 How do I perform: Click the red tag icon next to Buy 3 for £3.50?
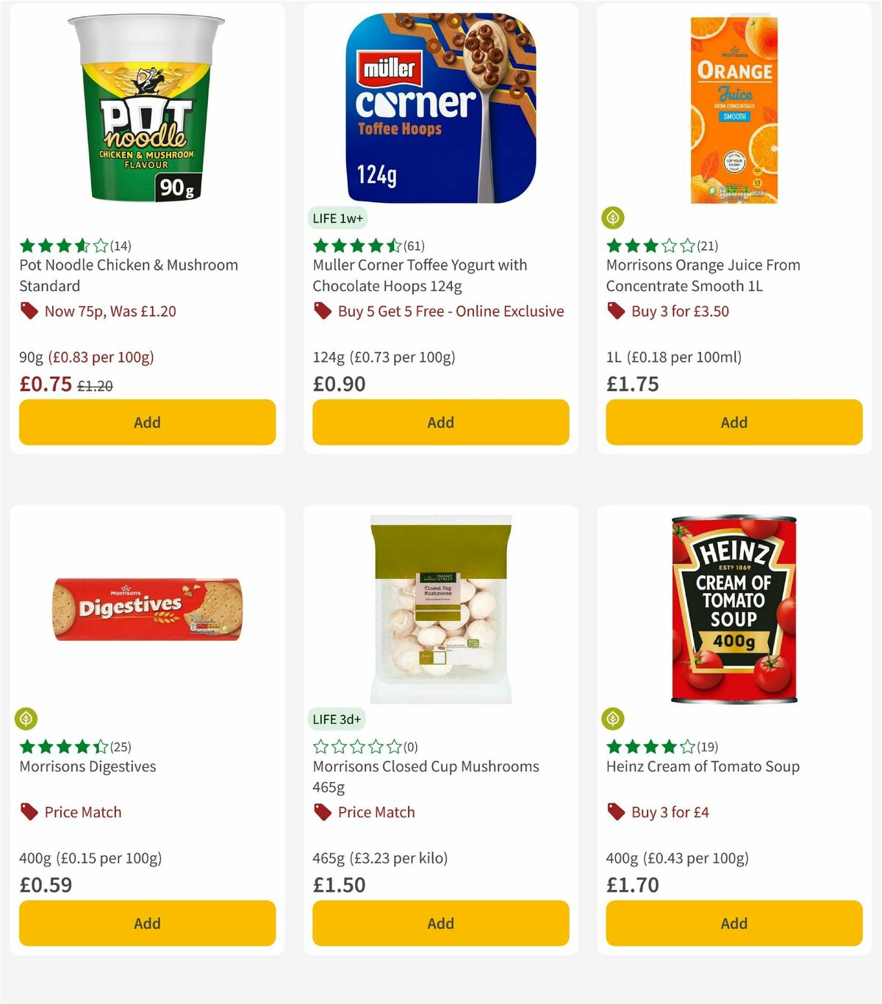616,311
